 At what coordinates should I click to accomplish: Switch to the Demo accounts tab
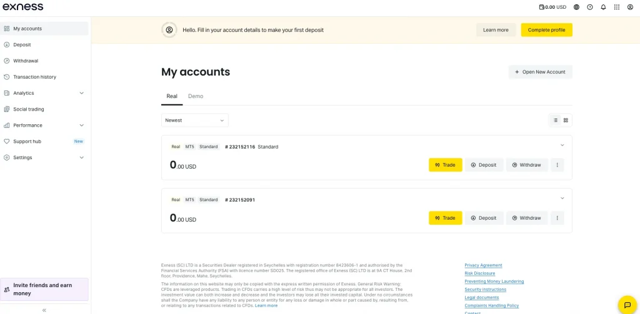[x=196, y=96]
